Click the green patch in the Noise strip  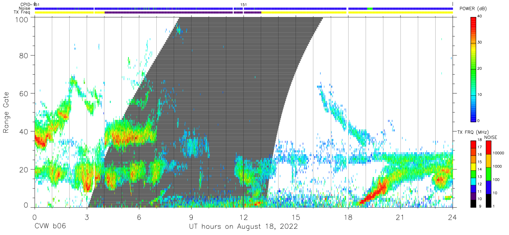pyautogui.click(x=370, y=8)
